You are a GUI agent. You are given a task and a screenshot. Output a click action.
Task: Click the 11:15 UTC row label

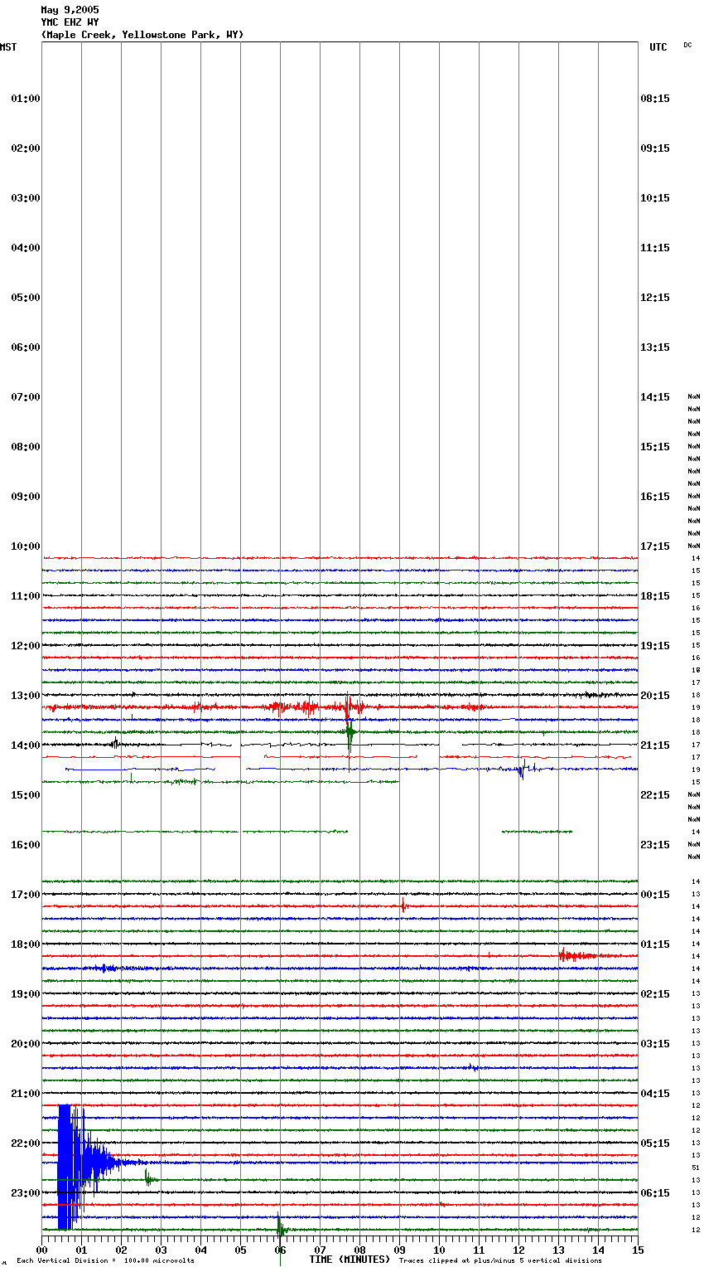tap(655, 248)
